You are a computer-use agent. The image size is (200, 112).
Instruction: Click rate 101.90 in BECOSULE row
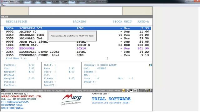click(x=143, y=49)
